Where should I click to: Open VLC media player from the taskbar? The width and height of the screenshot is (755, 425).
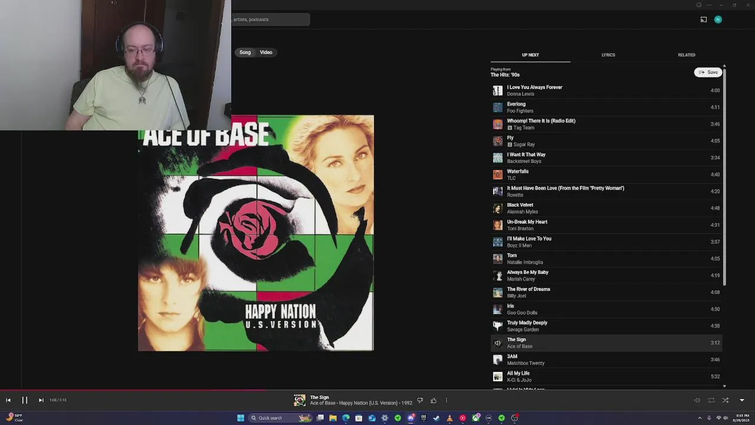tap(449, 418)
